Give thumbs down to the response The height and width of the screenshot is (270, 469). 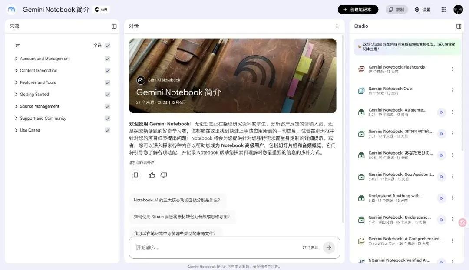164,175
